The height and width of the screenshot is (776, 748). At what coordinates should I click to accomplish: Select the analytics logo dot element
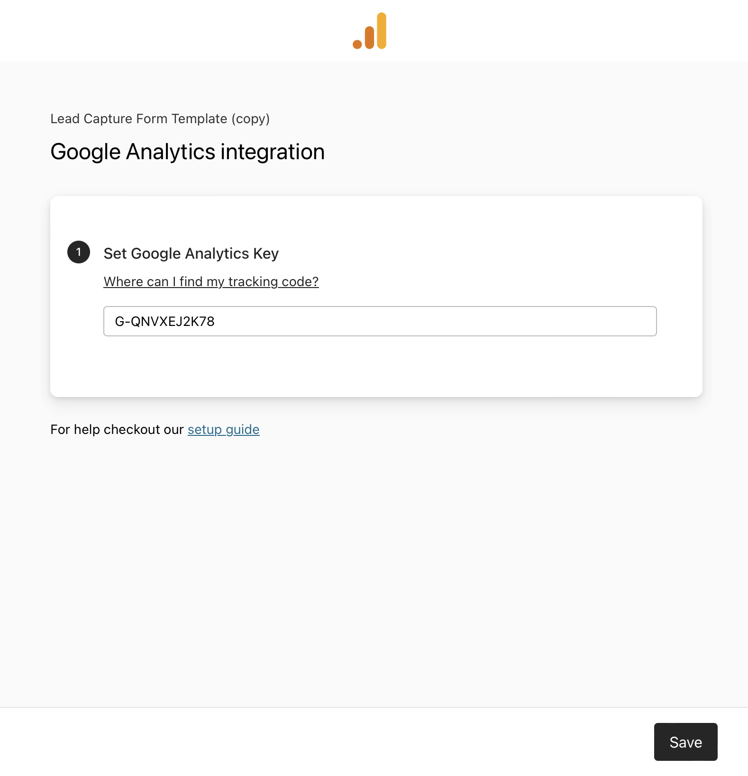[x=356, y=44]
